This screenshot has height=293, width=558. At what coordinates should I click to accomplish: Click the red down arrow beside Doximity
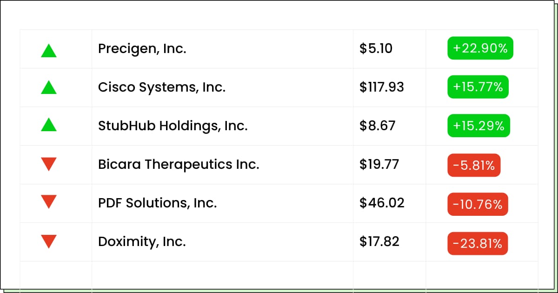pyautogui.click(x=49, y=242)
